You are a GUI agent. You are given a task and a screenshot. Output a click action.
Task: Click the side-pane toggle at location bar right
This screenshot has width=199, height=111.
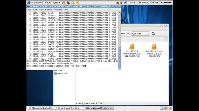tap(166, 39)
